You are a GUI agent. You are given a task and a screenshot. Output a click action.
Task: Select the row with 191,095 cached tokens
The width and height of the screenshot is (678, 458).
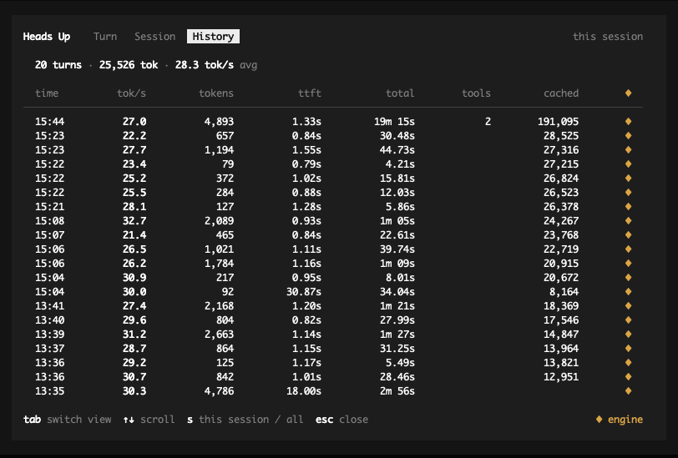click(333, 122)
